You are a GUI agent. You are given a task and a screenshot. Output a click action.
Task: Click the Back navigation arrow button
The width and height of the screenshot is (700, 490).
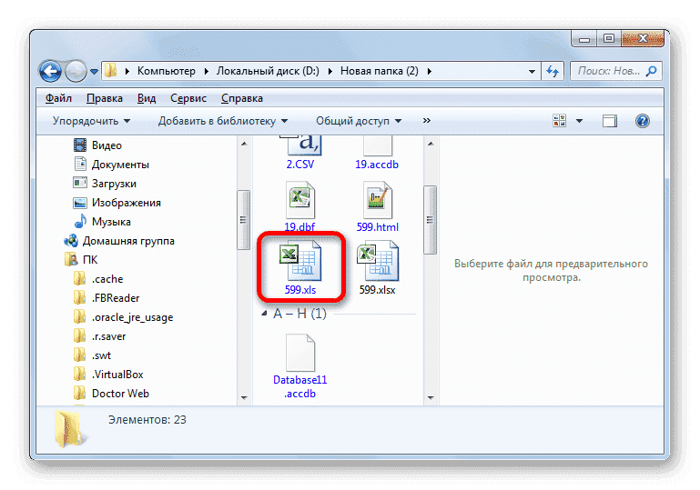click(x=50, y=71)
